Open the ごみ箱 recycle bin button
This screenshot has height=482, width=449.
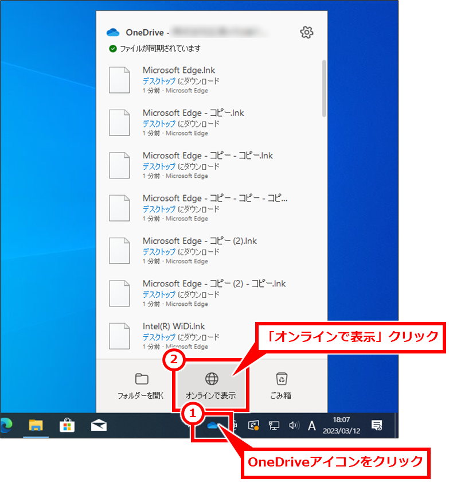tap(281, 386)
